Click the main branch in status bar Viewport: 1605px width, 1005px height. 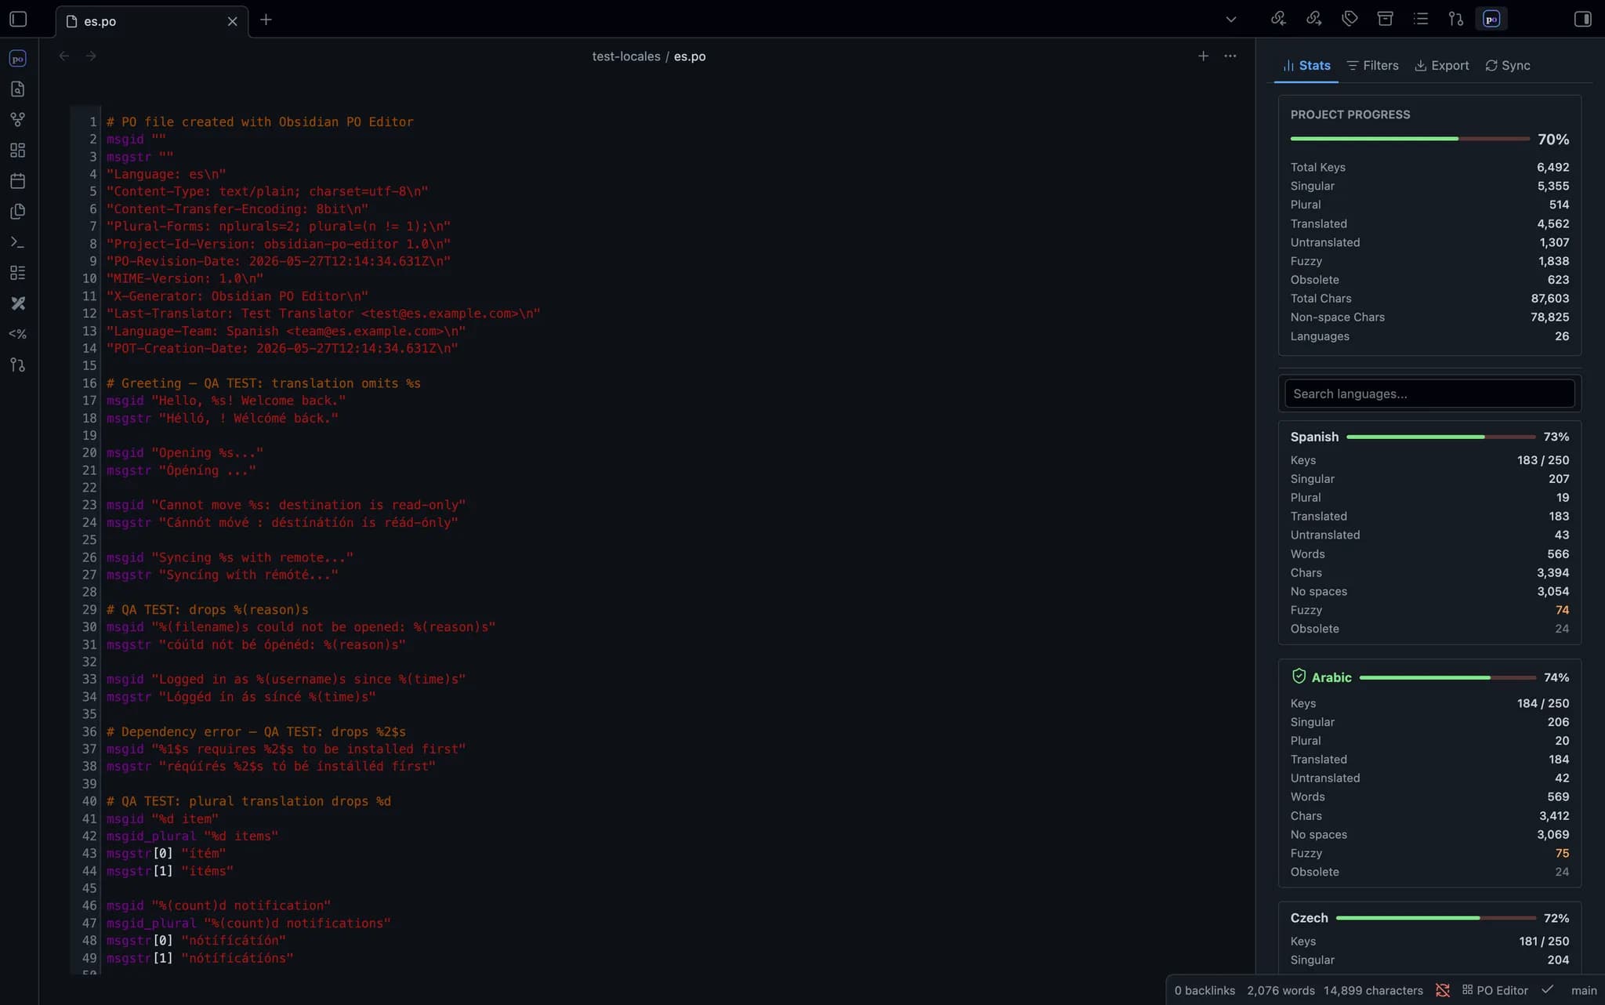tap(1584, 991)
